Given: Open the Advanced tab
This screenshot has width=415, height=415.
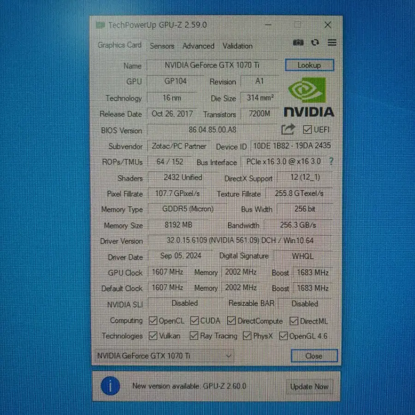Looking at the screenshot, I should coord(198,46).
